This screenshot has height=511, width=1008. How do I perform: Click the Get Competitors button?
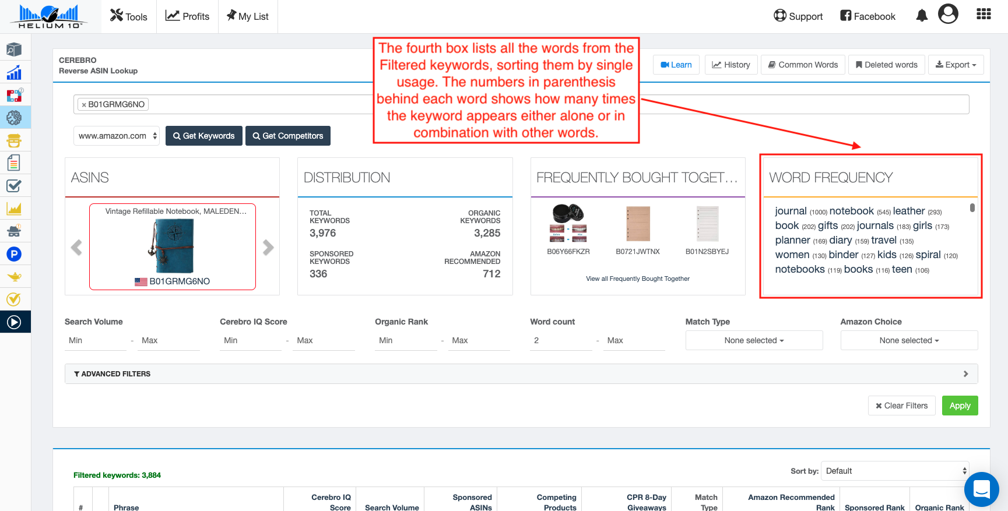click(288, 136)
